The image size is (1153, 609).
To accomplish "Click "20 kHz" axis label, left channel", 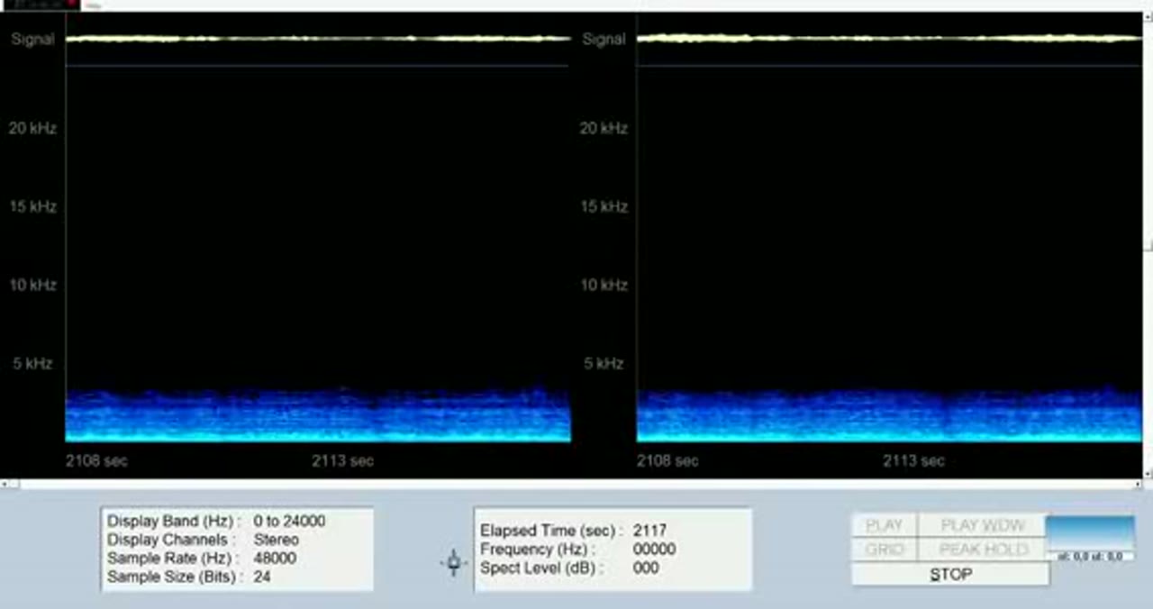I will pyautogui.click(x=32, y=129).
